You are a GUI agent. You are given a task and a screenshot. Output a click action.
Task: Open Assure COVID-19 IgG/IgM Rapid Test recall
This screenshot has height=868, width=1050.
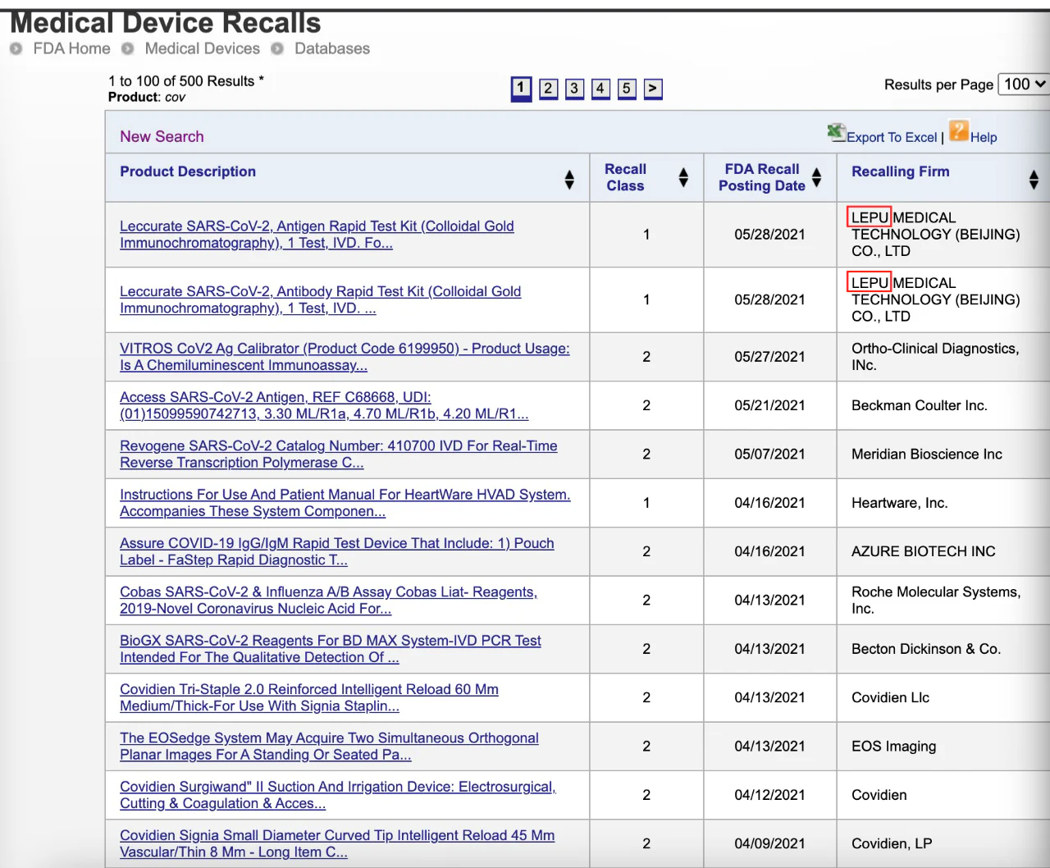(336, 551)
